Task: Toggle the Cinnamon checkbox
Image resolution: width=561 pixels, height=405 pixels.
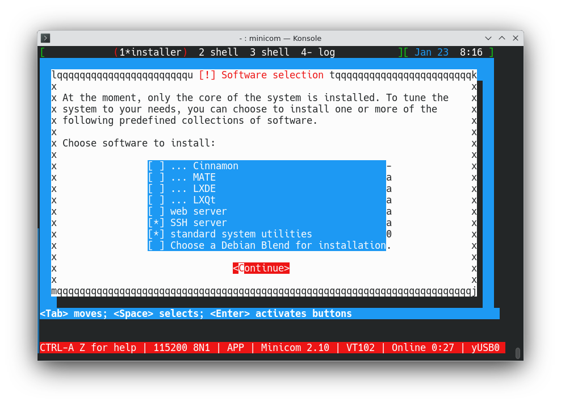Action: (156, 166)
